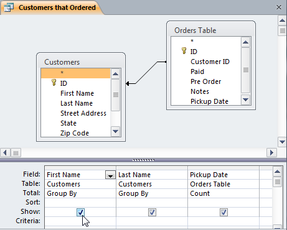Click Sort cell under Pickup Date column
Image resolution: width=287 pixels, height=230 pixels.
223,203
